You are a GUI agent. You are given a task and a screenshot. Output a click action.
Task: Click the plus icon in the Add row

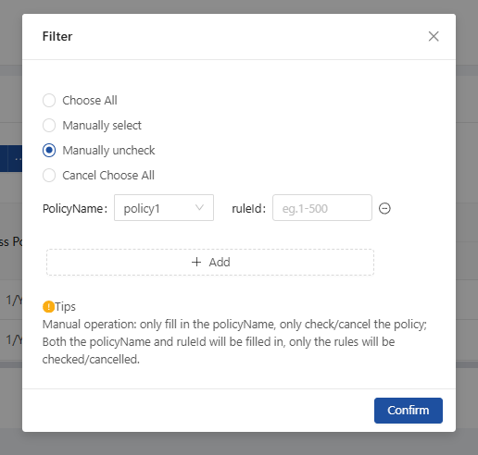coord(196,262)
